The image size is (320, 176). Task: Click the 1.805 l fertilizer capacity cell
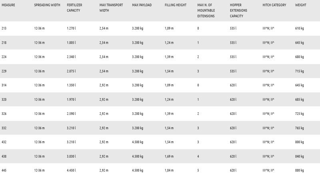tap(71, 43)
